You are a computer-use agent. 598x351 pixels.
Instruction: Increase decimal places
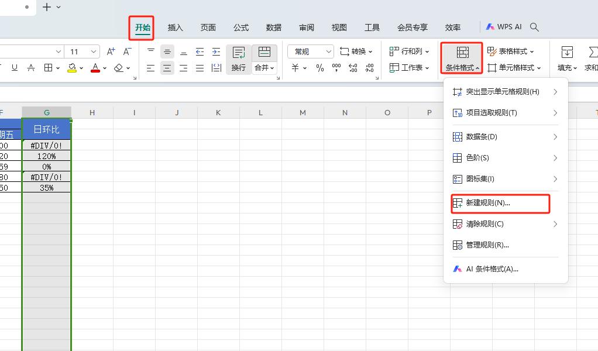pyautogui.click(x=353, y=68)
